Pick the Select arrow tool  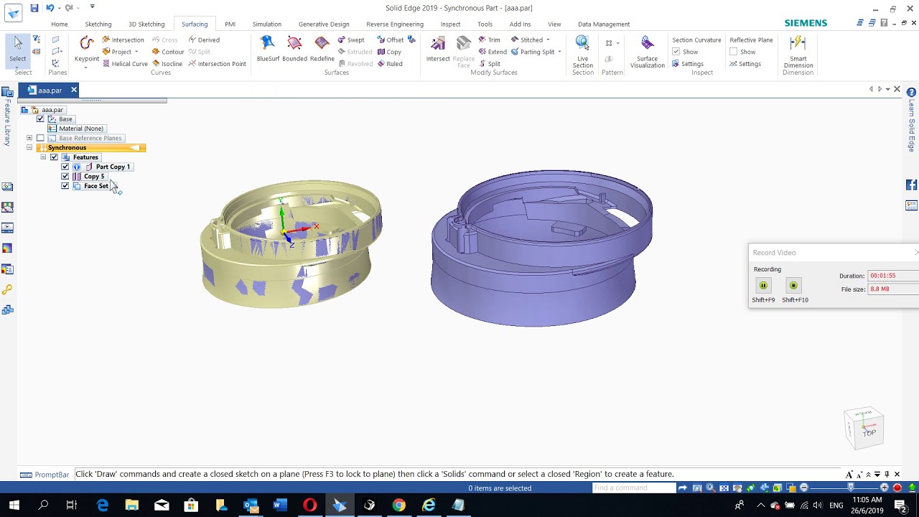(x=18, y=49)
